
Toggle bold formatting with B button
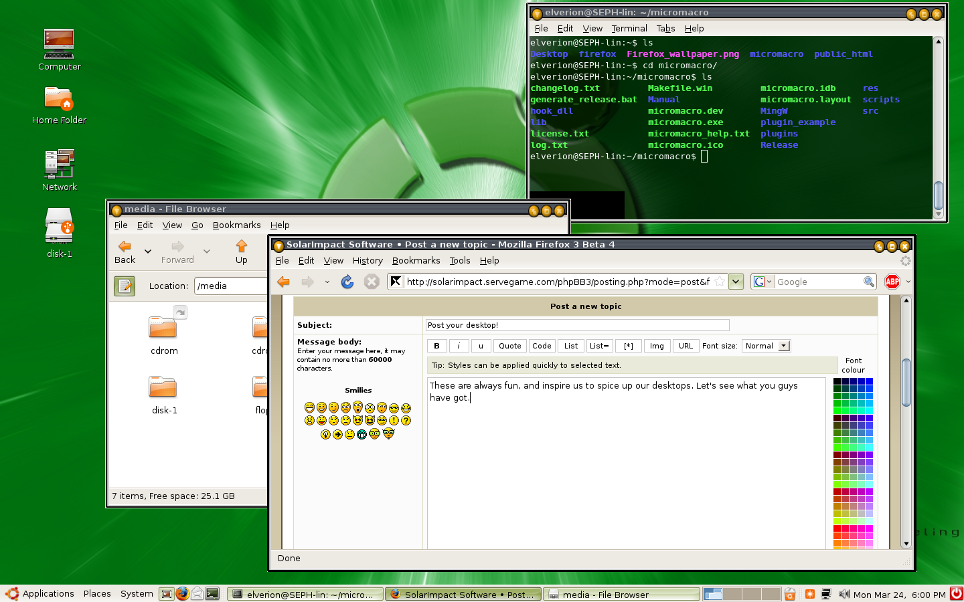436,346
